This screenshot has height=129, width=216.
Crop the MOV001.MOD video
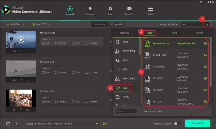pyautogui.click(x=21, y=109)
